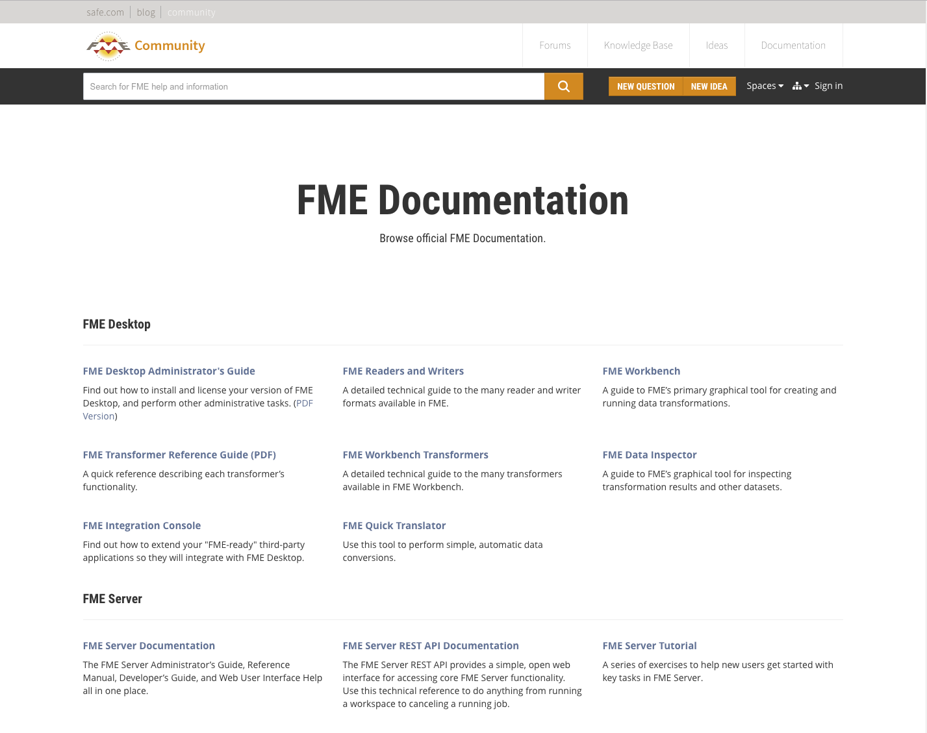This screenshot has height=733, width=927.
Task: Click 'Browse official FME Documentation.' subtitle
Action: (x=463, y=238)
